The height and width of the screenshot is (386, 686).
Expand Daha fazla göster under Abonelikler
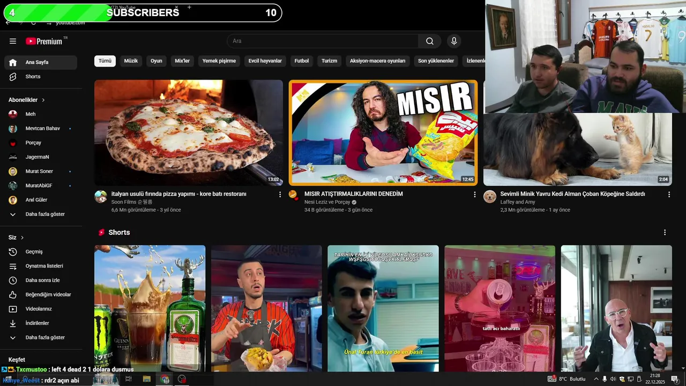41,214
